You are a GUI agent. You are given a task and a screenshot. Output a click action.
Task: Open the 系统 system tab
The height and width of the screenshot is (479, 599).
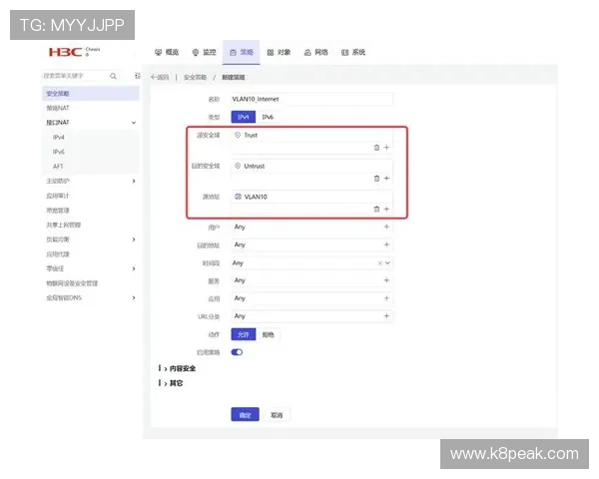[x=353, y=52]
